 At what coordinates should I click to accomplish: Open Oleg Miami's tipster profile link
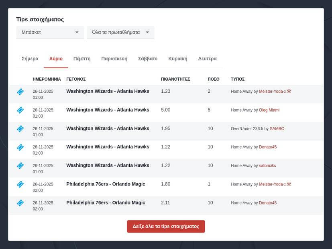point(269,110)
